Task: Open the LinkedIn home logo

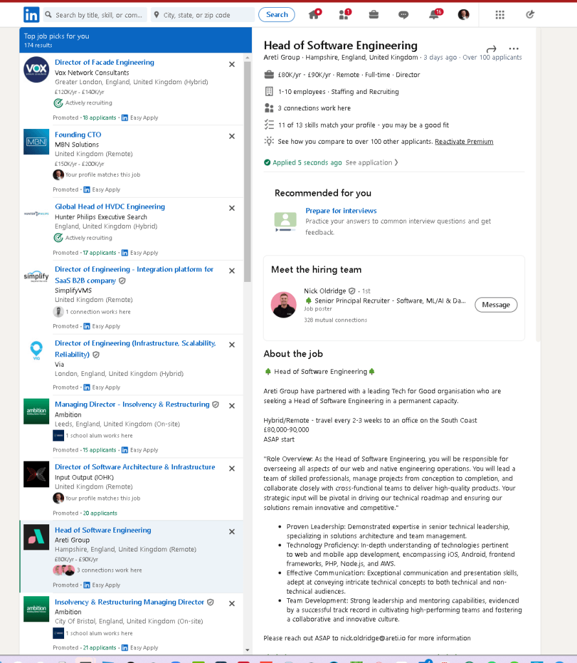Action: pos(31,15)
